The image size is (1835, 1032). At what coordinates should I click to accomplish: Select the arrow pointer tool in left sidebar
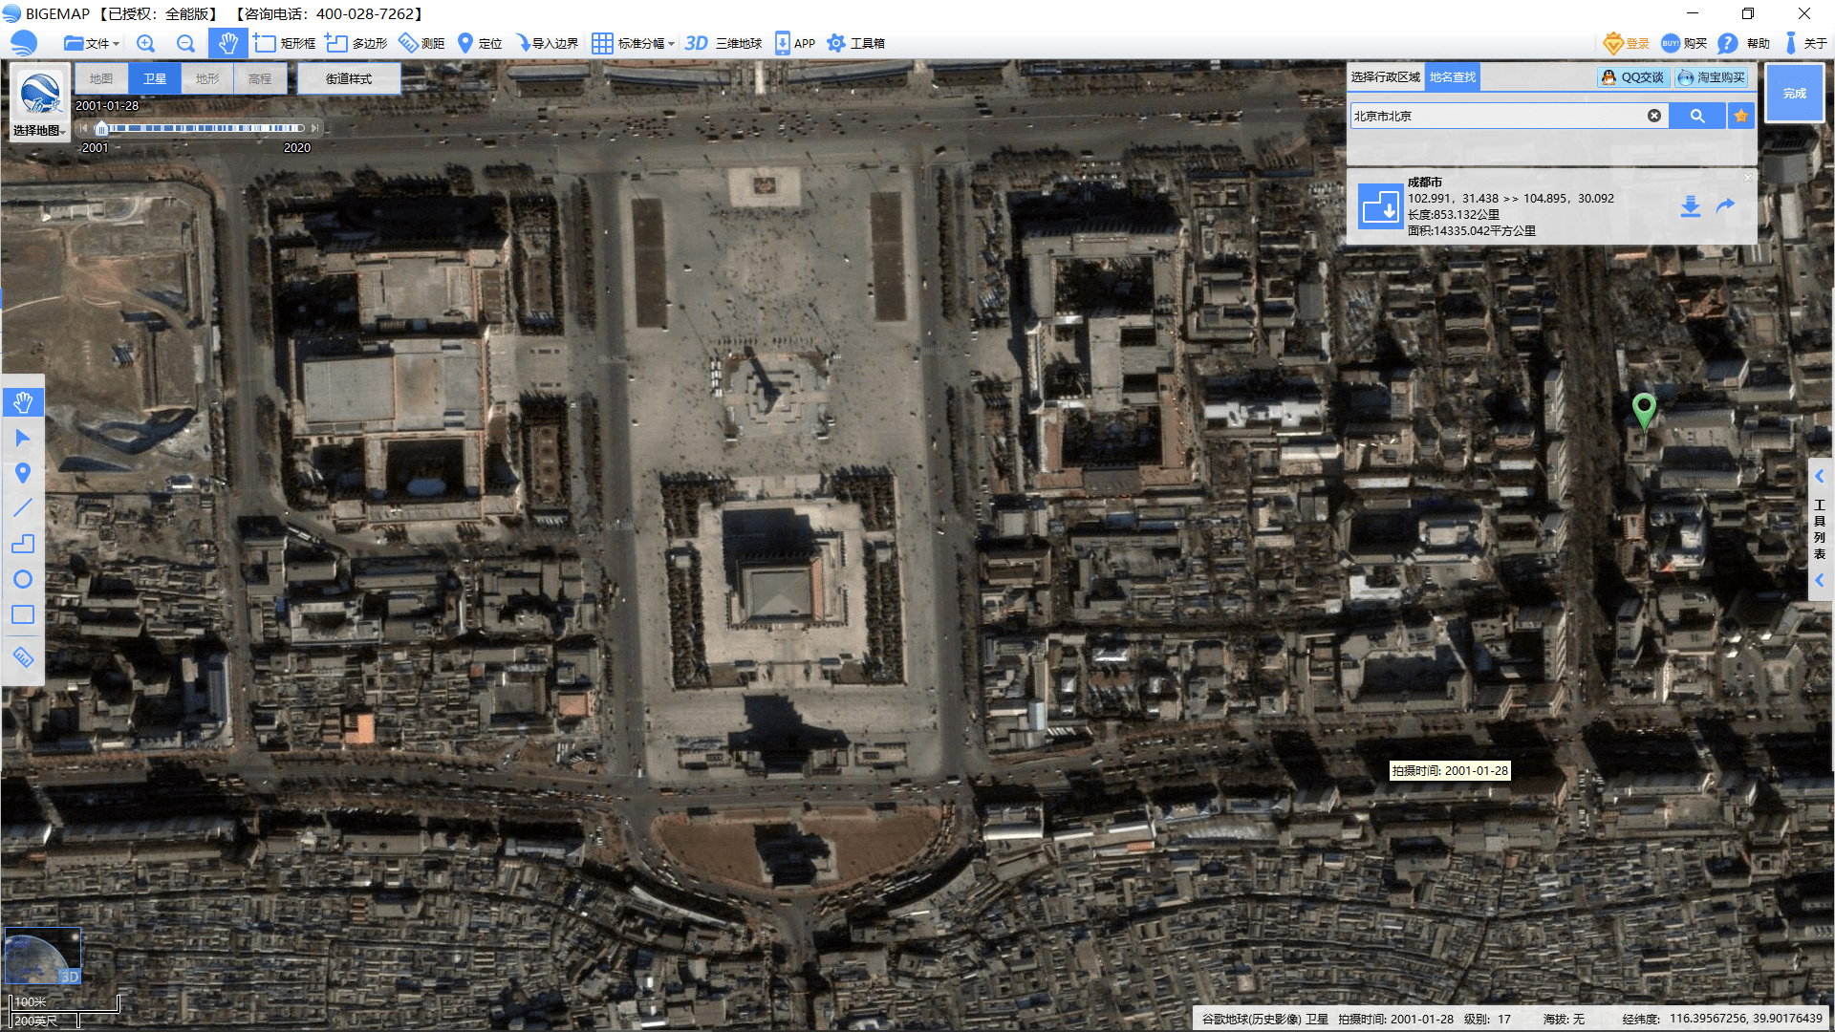(23, 438)
